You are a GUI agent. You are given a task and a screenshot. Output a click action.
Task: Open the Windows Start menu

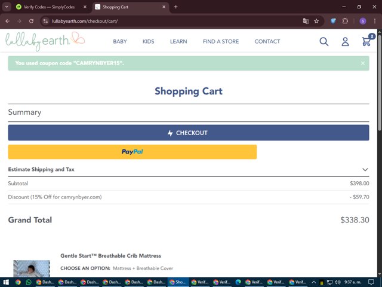pyautogui.click(x=6, y=282)
